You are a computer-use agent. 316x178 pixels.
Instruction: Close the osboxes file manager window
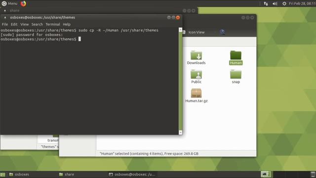click(x=252, y=18)
